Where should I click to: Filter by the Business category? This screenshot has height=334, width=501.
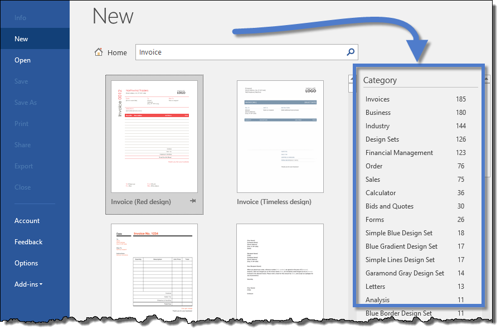pos(378,113)
